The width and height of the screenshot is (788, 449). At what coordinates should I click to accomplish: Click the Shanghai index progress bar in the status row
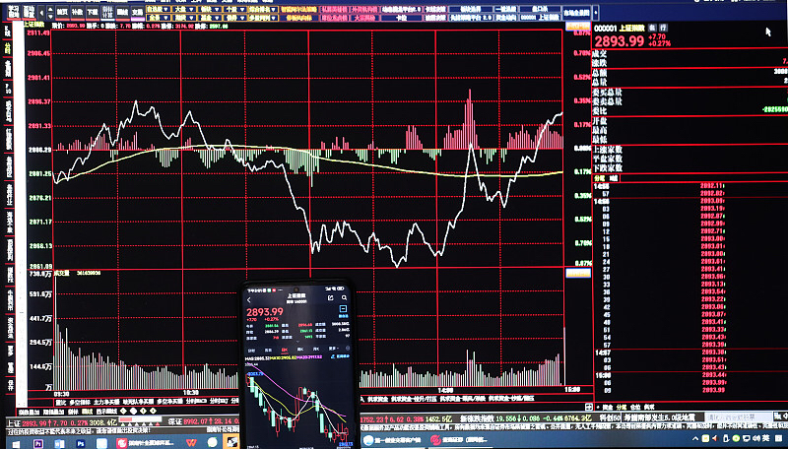click(x=139, y=419)
